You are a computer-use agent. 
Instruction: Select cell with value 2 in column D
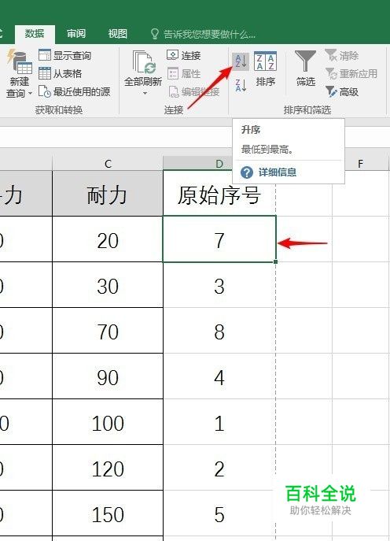219,468
